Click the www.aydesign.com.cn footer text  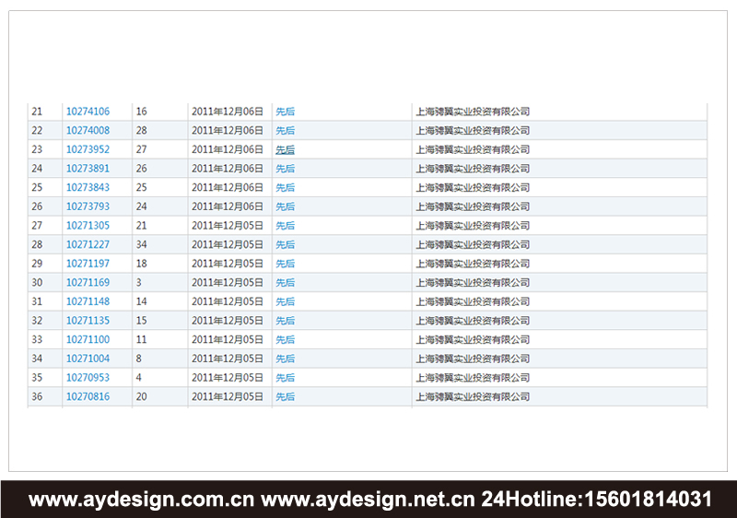click(141, 500)
